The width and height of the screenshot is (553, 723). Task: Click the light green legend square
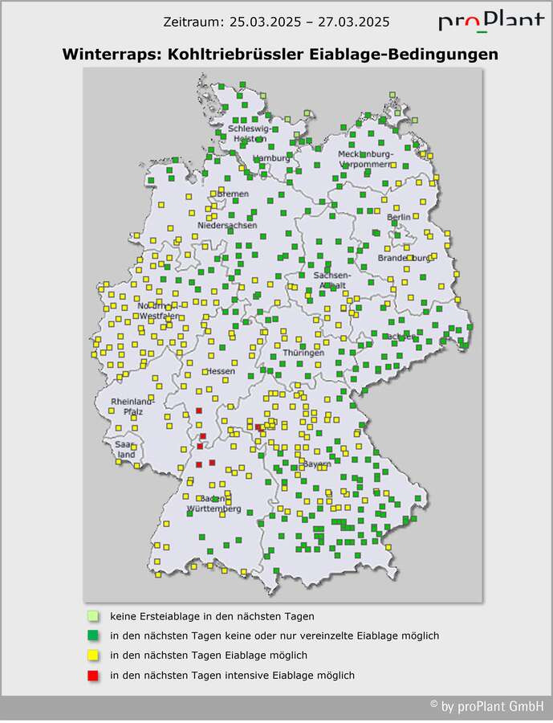pyautogui.click(x=93, y=616)
